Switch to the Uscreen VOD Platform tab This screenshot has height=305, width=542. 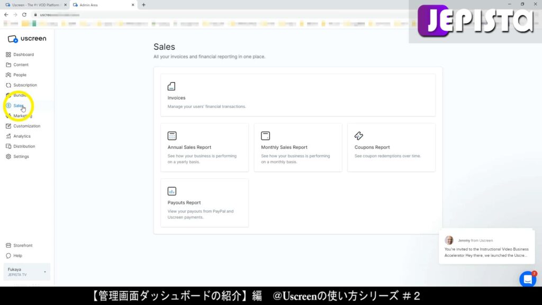pos(34,5)
